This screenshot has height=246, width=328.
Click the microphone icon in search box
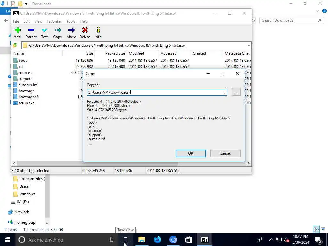pyautogui.click(x=111, y=240)
